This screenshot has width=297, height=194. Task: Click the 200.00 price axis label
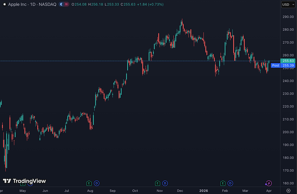(x=288, y=132)
